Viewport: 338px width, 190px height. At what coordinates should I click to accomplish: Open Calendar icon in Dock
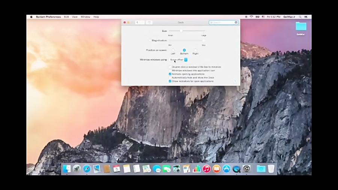(x=117, y=169)
